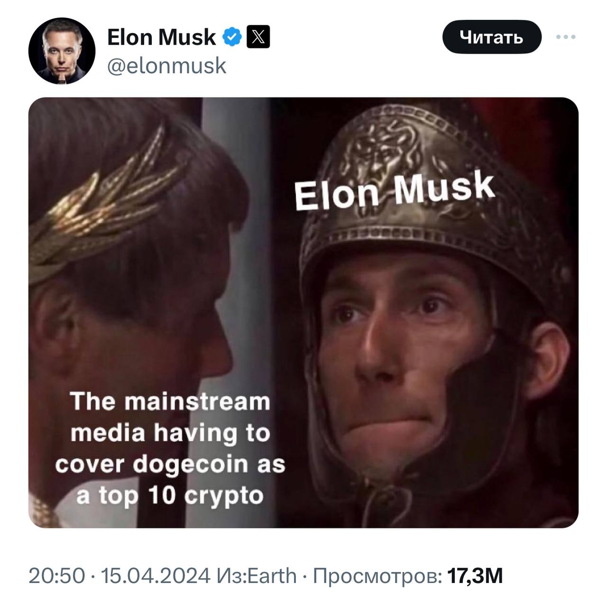Click the blue verified checkmark badge
Image resolution: width=607 pixels, height=600 pixels.
[232, 37]
